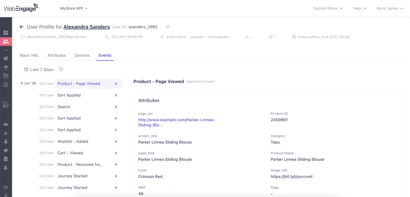
Task: Click the rocket icon in the sidebar
Action: 6,142
